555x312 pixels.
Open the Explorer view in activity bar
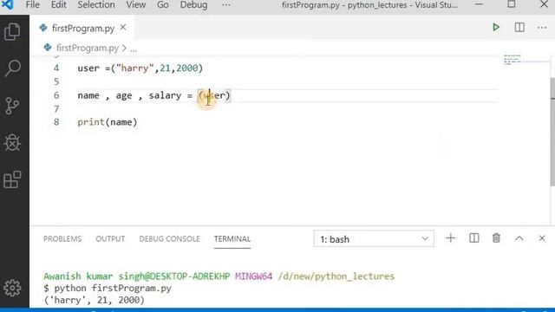point(12,32)
